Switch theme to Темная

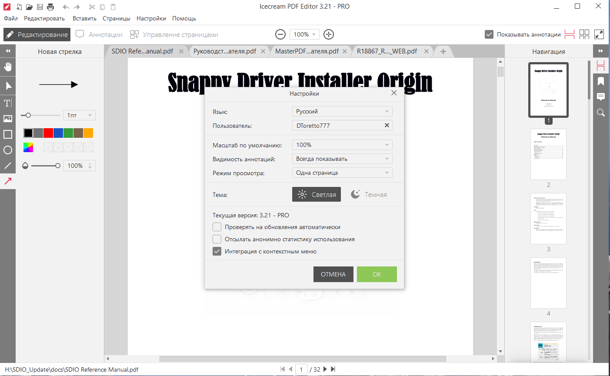click(369, 194)
